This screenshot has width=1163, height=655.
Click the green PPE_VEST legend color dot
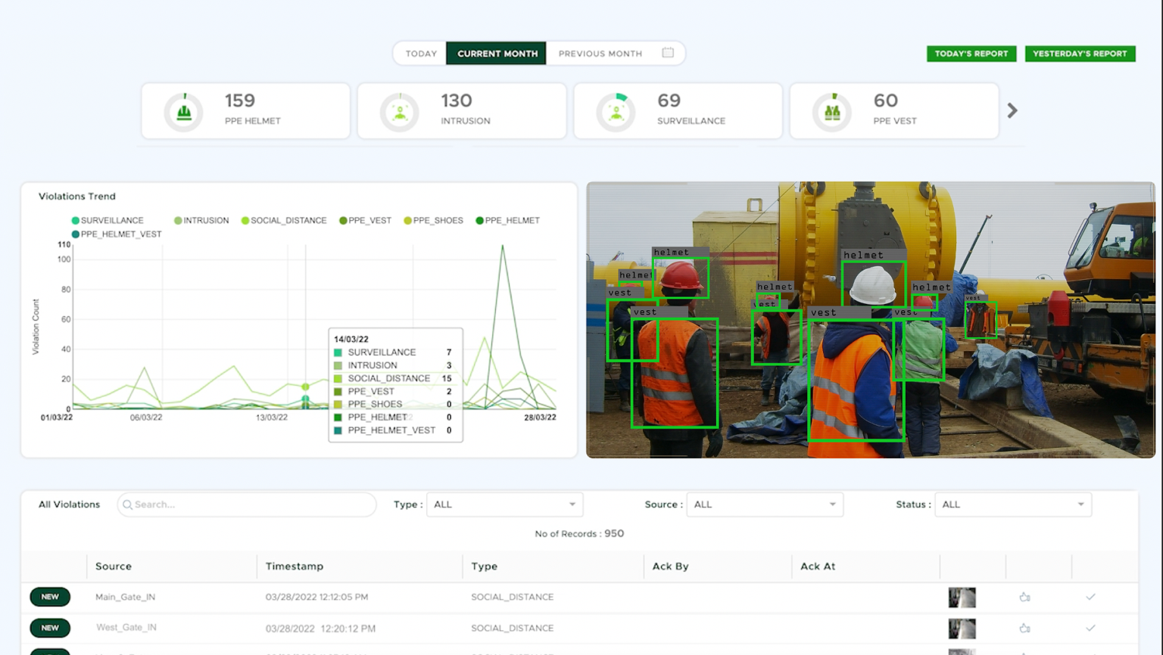(343, 220)
